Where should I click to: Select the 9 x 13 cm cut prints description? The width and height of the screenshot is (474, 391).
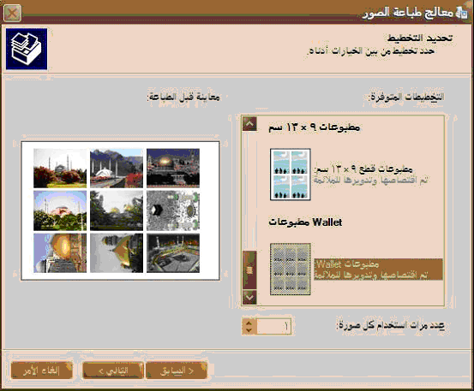click(x=371, y=175)
